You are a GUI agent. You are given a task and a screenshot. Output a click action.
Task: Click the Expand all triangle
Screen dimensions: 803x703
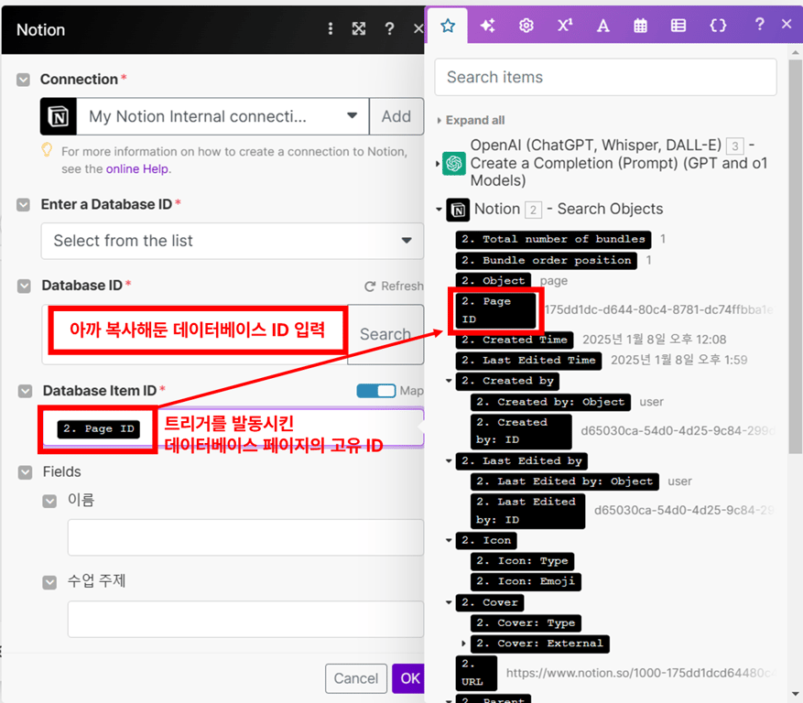pos(439,121)
